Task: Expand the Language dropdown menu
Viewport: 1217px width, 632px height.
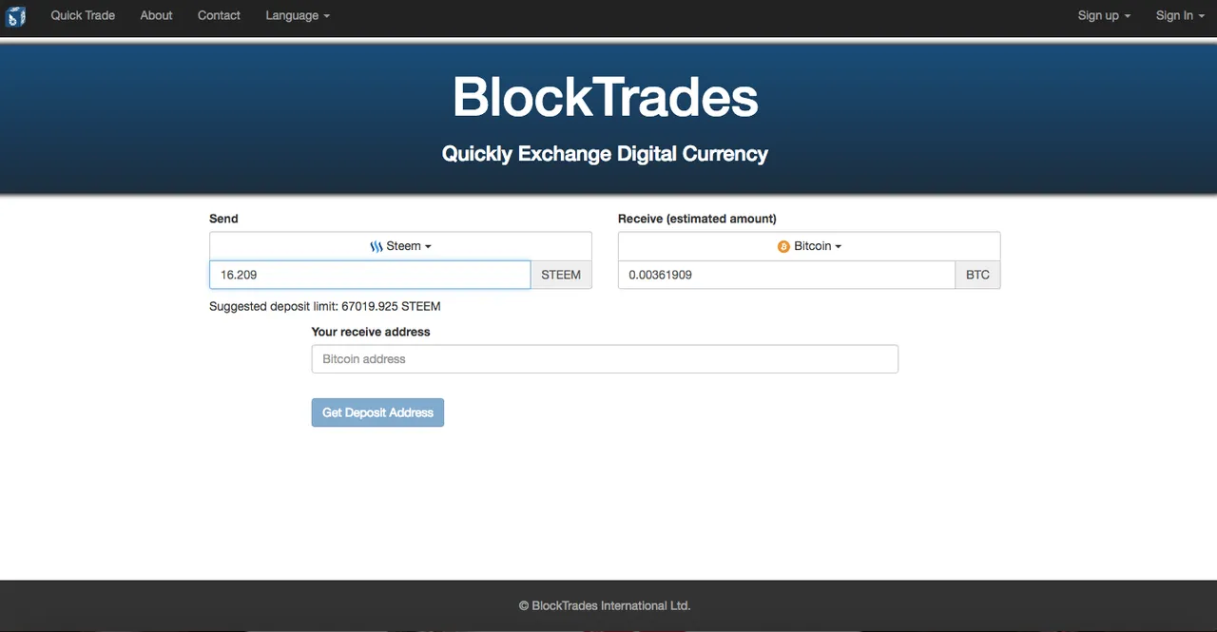Action: click(298, 15)
